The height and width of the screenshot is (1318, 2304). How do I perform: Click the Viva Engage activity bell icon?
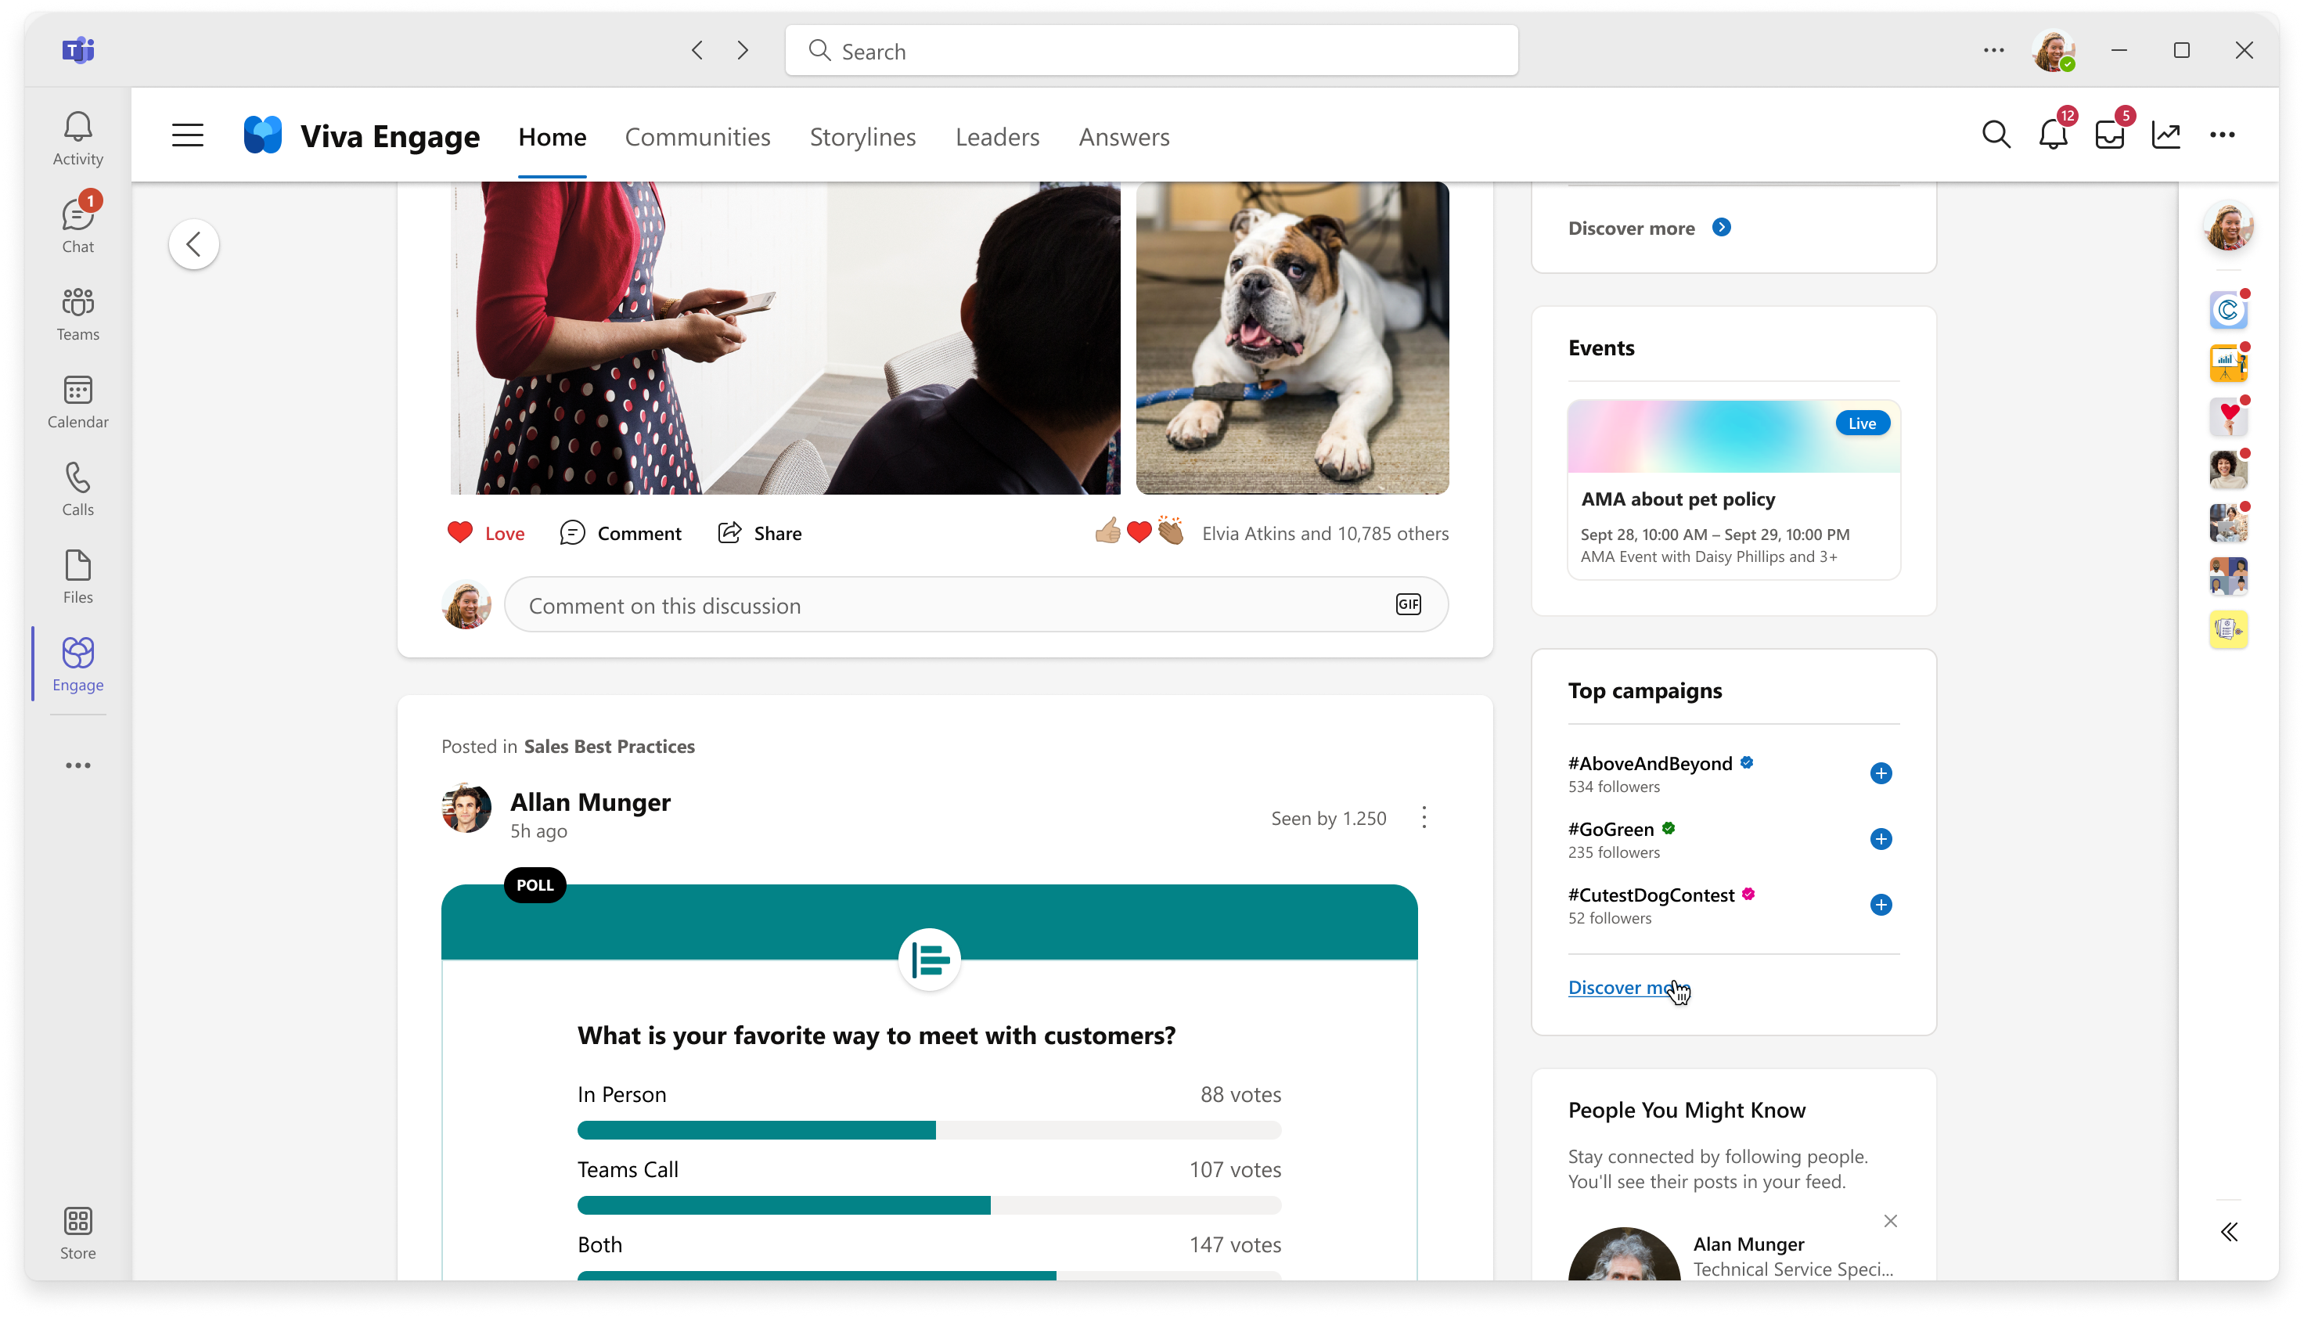tap(2053, 135)
